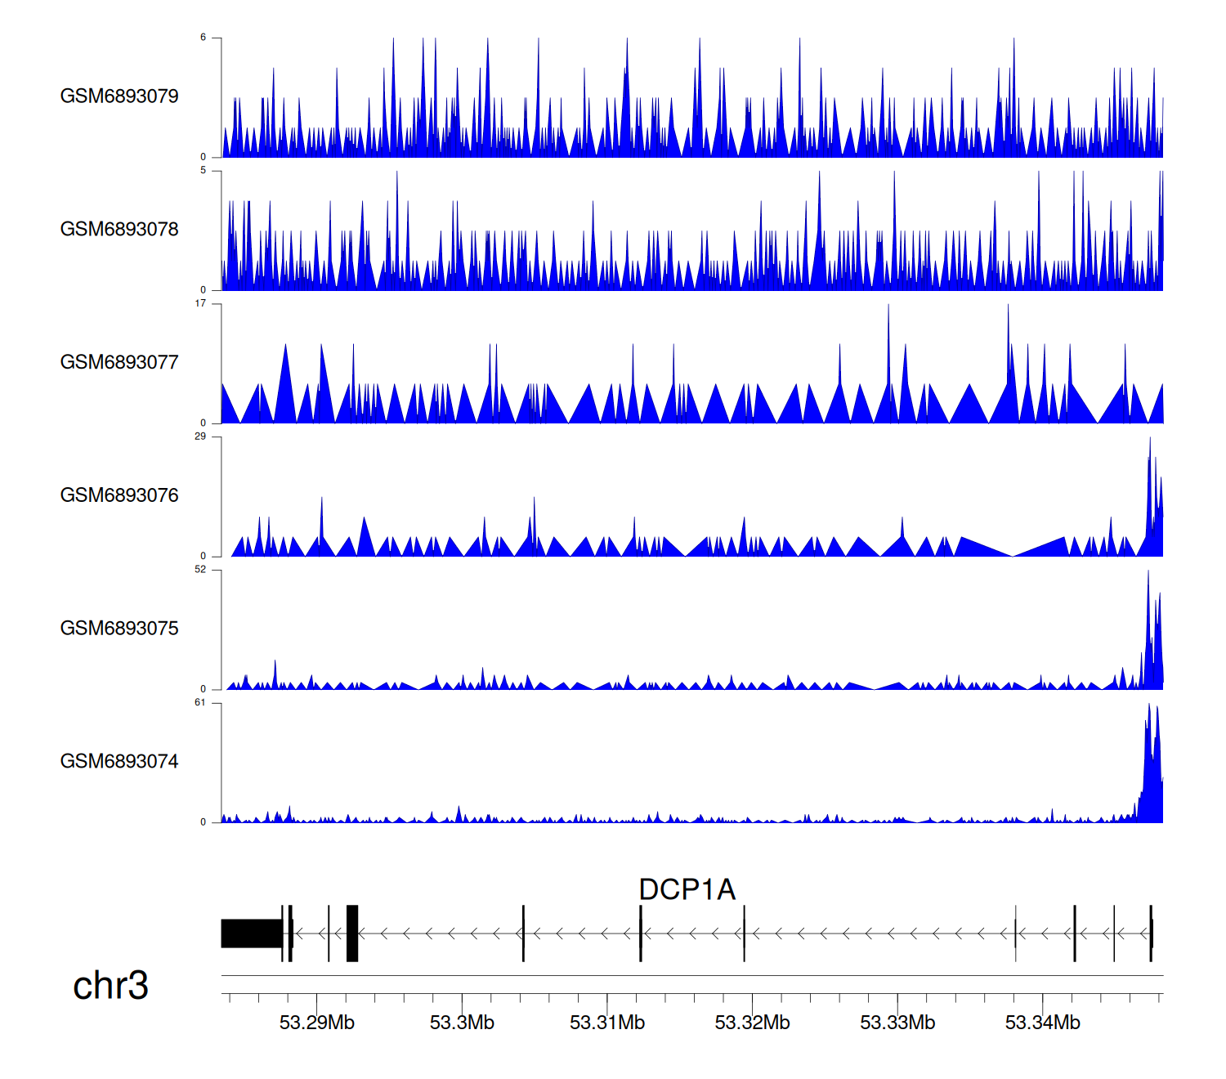This screenshot has height=1079, width=1226.
Task: Click the 53.29Mb axis position label
Action: coord(317,1023)
